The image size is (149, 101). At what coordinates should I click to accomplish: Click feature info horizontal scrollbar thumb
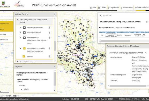(x=116, y=41)
